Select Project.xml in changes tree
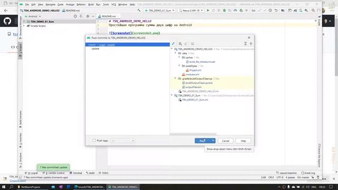The image size is (338, 190). (x=194, y=70)
